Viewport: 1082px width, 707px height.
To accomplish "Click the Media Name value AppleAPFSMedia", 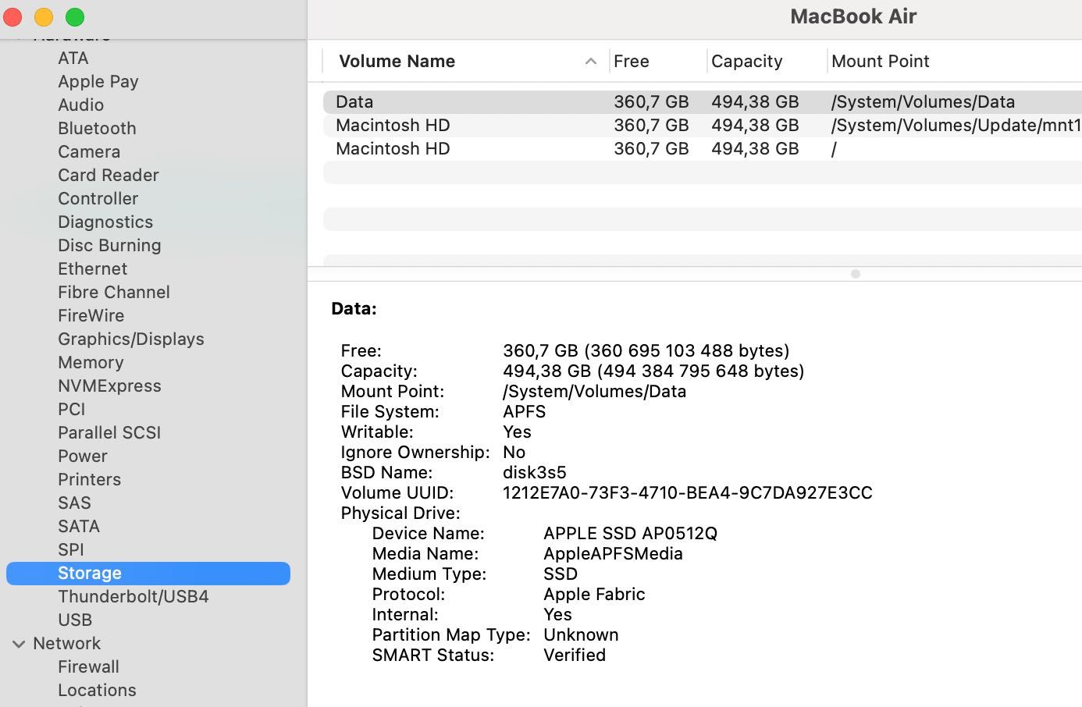I will click(613, 553).
